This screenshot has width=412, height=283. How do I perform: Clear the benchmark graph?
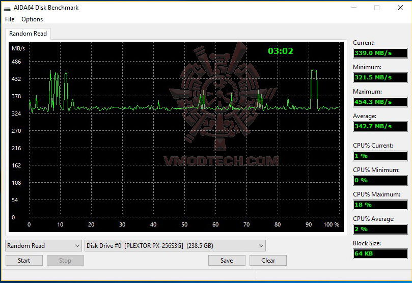pyautogui.click(x=268, y=261)
